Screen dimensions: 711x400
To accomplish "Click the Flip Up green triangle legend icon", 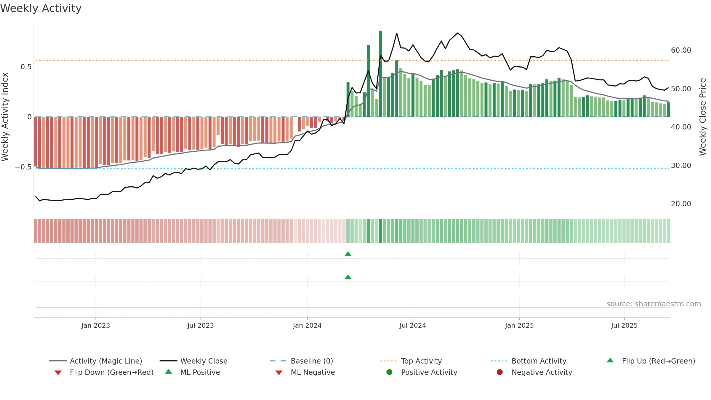I will (x=610, y=361).
